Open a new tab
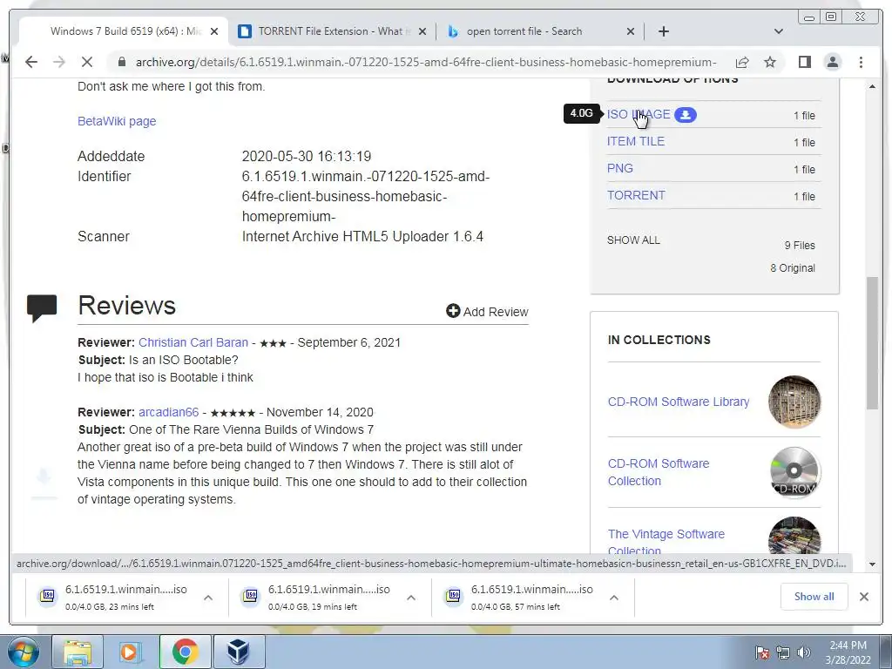Screen dimensions: 892x669 (x=663, y=31)
